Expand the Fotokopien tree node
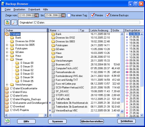Image resolution: width=145 pixels, height=127 pixels. 7,49
